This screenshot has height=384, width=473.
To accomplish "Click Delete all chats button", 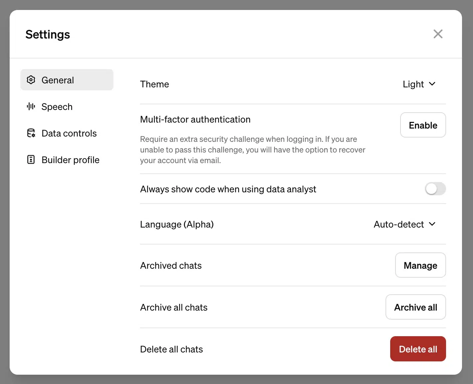I will (418, 349).
